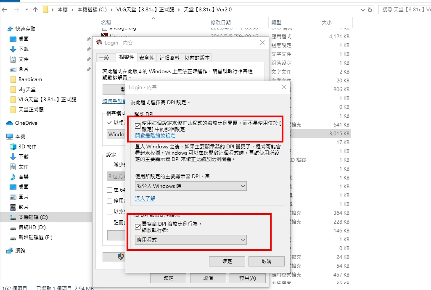The height and width of the screenshot is (290, 431).
Task: Open 開啟進階縮放設定 link
Action: coord(155,136)
